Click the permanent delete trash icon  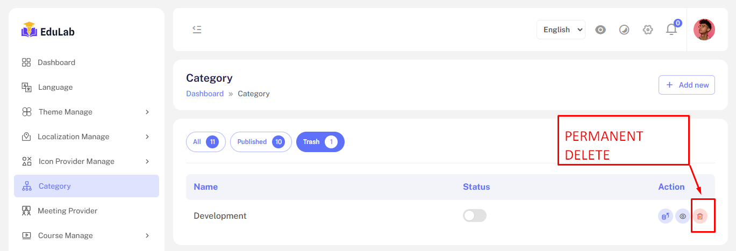(699, 216)
